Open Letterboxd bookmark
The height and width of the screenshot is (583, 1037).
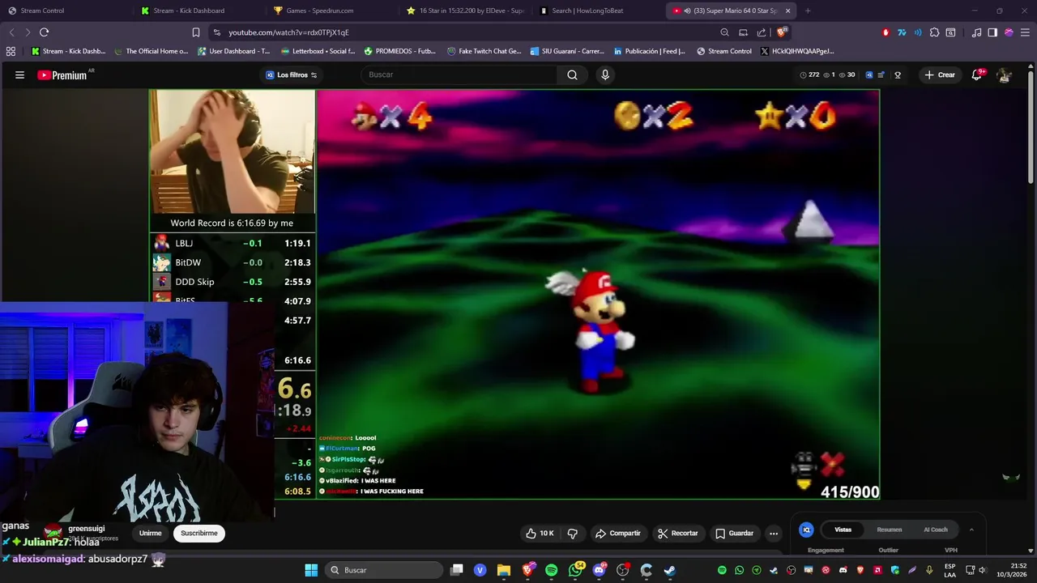point(318,51)
